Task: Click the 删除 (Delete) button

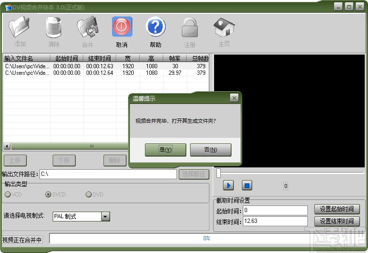Action: (x=115, y=161)
